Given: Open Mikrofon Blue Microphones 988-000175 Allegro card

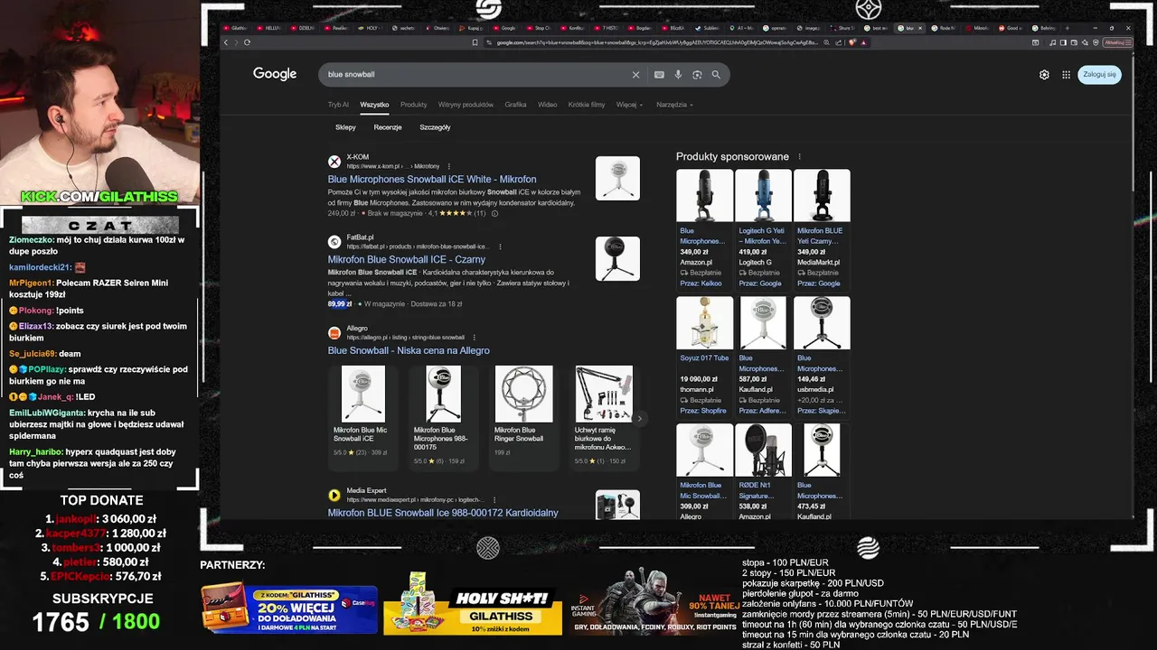Looking at the screenshot, I should pyautogui.click(x=444, y=417).
